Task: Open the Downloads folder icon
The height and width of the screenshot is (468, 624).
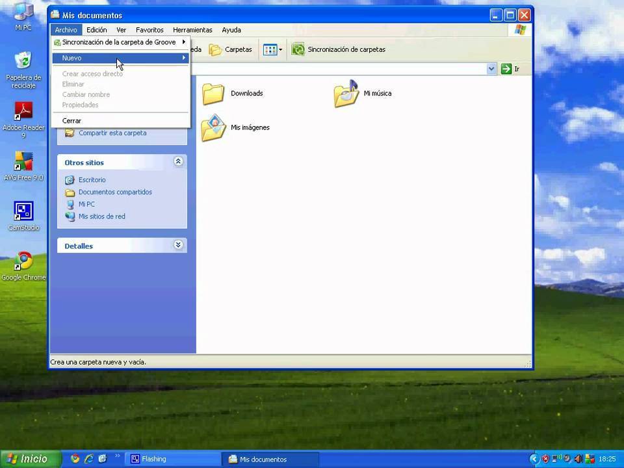Action: (213, 94)
